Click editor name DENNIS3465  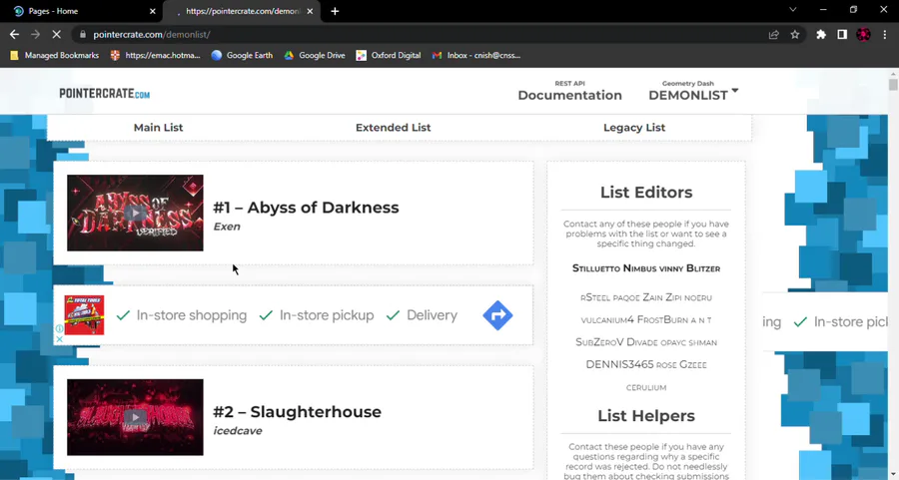pos(619,364)
